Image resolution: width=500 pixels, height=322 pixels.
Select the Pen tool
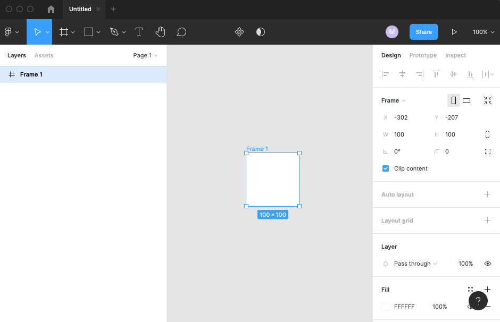114,32
